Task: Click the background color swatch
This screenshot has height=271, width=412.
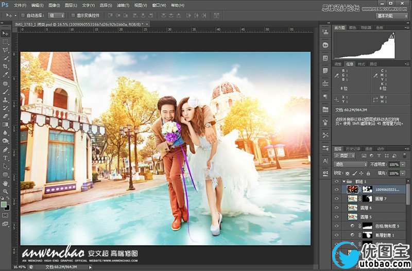Action: point(8,208)
